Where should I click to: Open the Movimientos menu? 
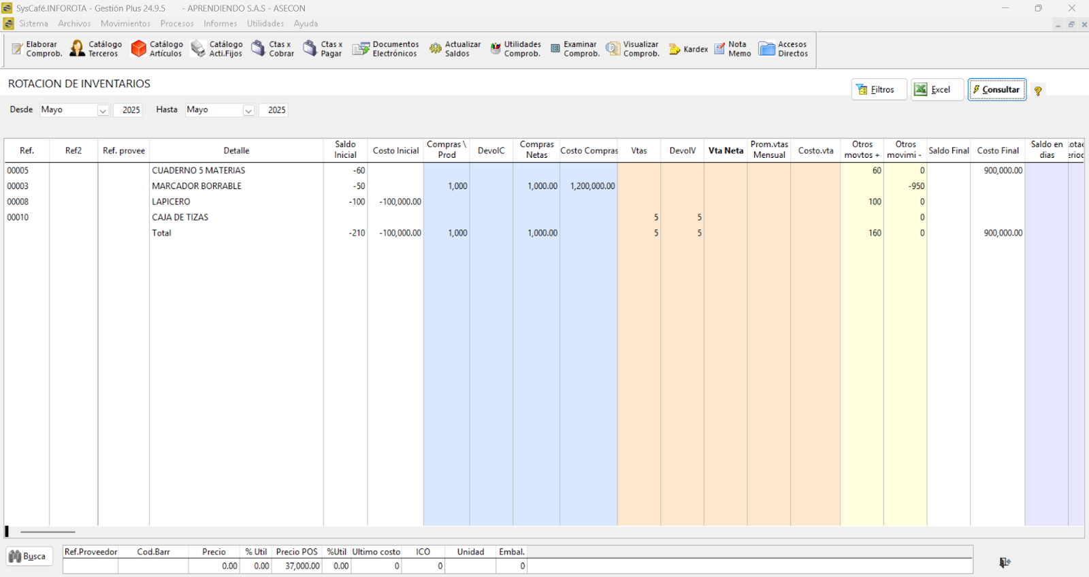(x=125, y=24)
